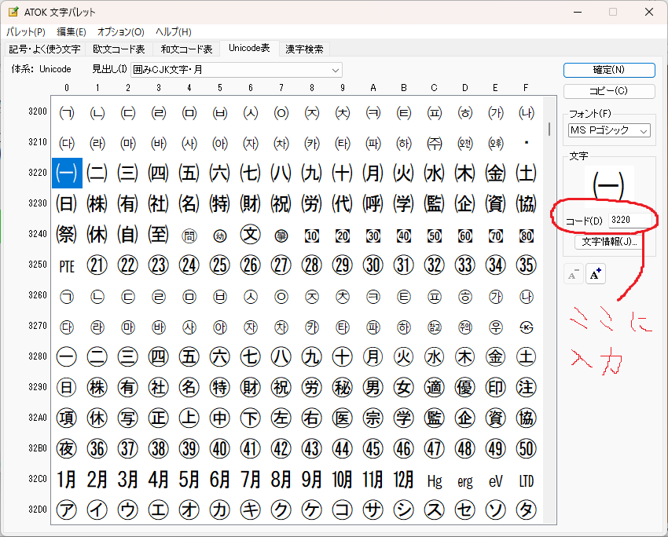Image resolution: width=668 pixels, height=537 pixels.
Task: Select the Hg unit symbol character
Action: (x=435, y=480)
